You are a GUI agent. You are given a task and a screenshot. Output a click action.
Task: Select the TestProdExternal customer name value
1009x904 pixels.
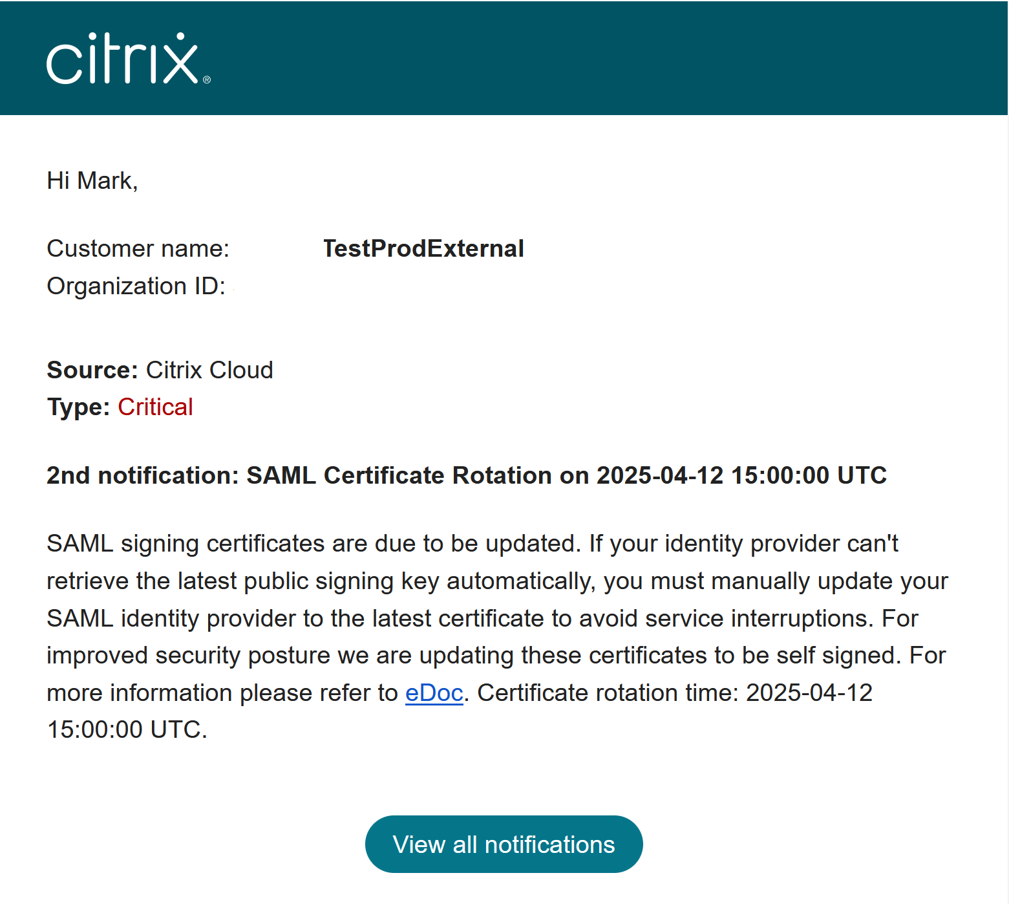coord(423,249)
